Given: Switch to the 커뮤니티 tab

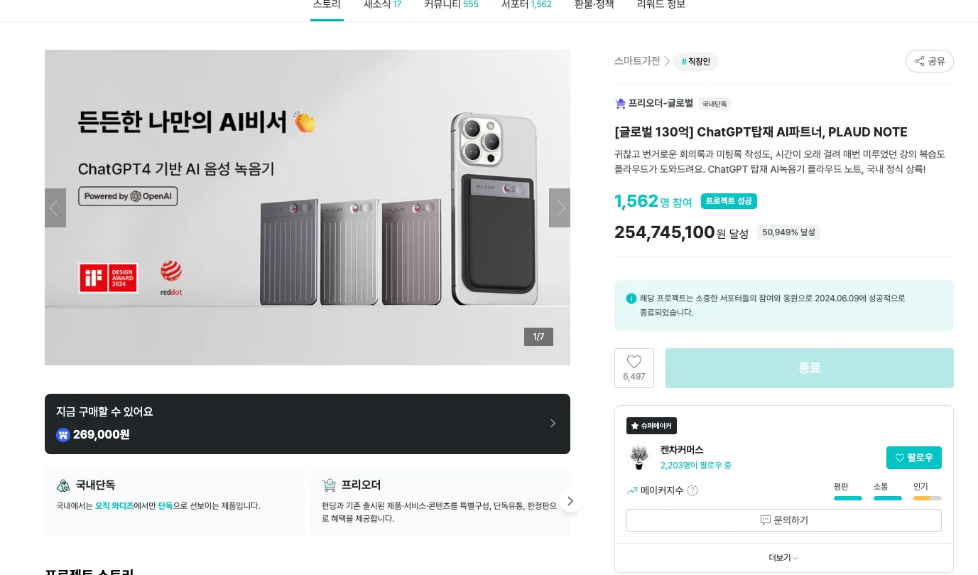Looking at the screenshot, I should pyautogui.click(x=451, y=4).
